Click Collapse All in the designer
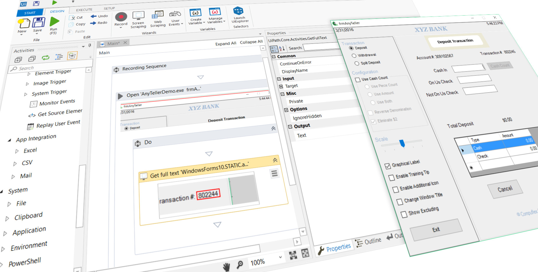 pyautogui.click(x=251, y=42)
